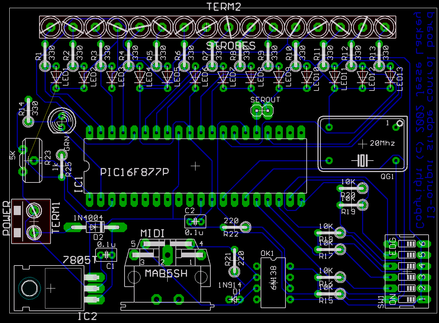The height and width of the screenshot is (323, 439).
Task: Click the leftmost TERM2 terminal pad
Action: click(51, 27)
